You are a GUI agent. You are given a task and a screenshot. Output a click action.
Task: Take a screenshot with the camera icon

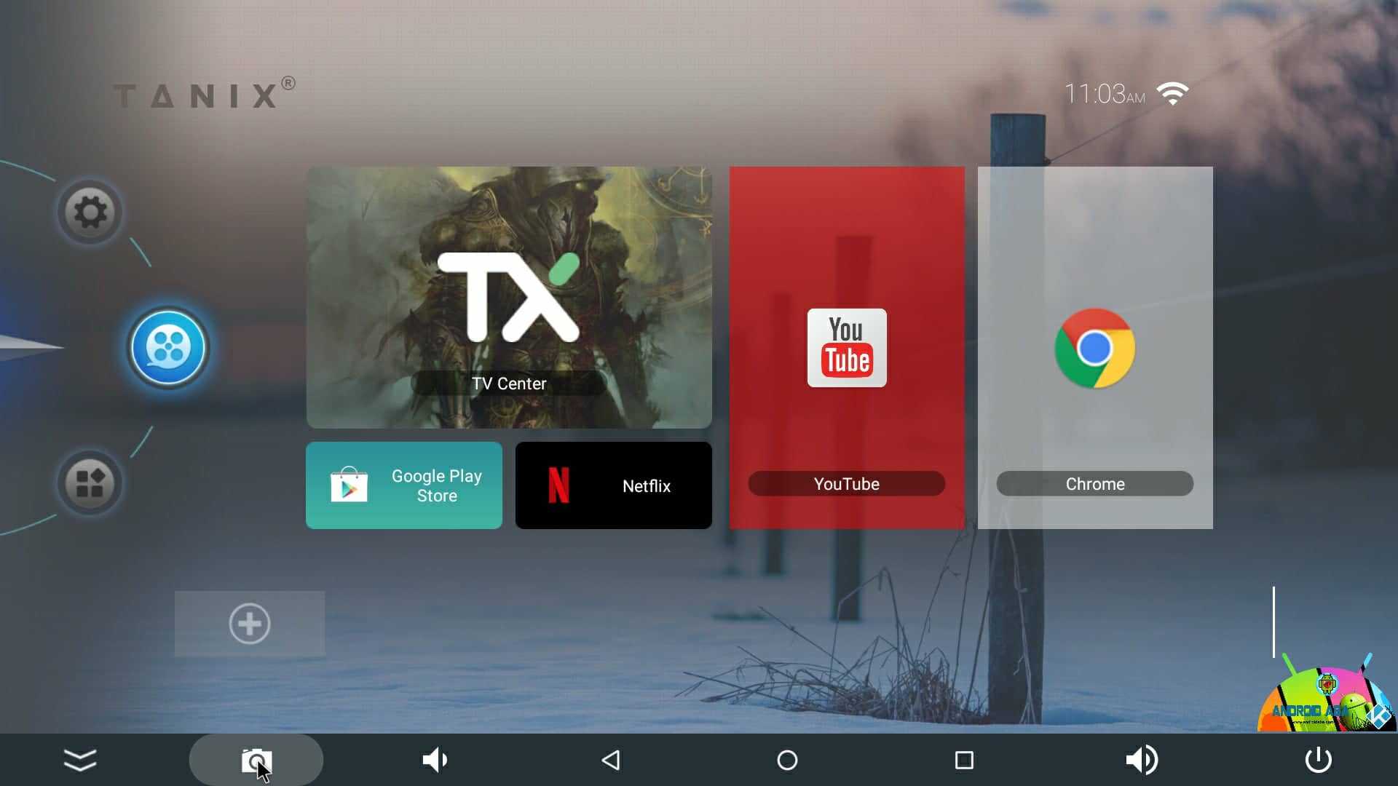click(256, 761)
